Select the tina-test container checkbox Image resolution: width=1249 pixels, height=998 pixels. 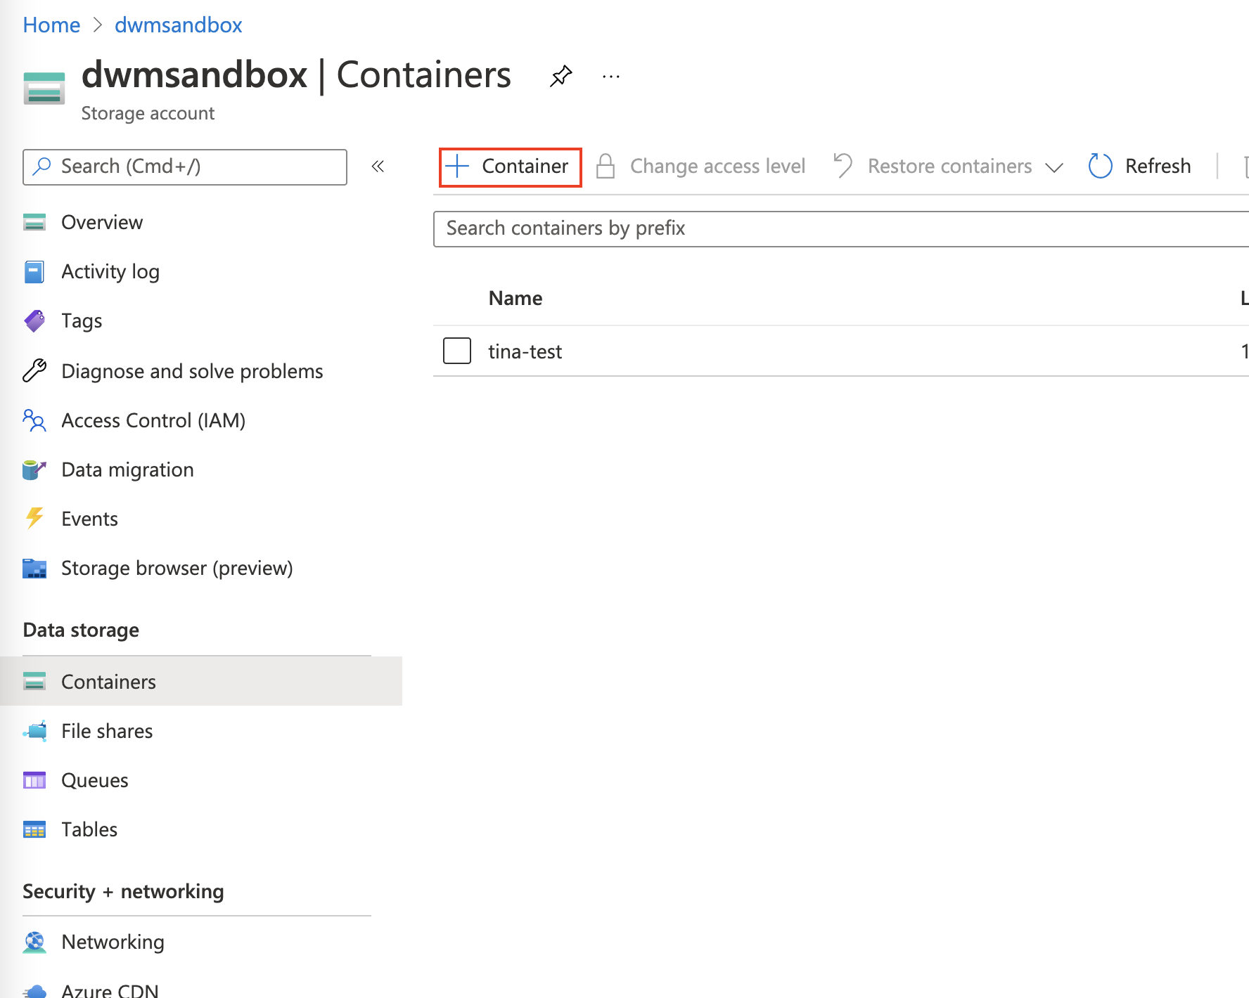[457, 351]
